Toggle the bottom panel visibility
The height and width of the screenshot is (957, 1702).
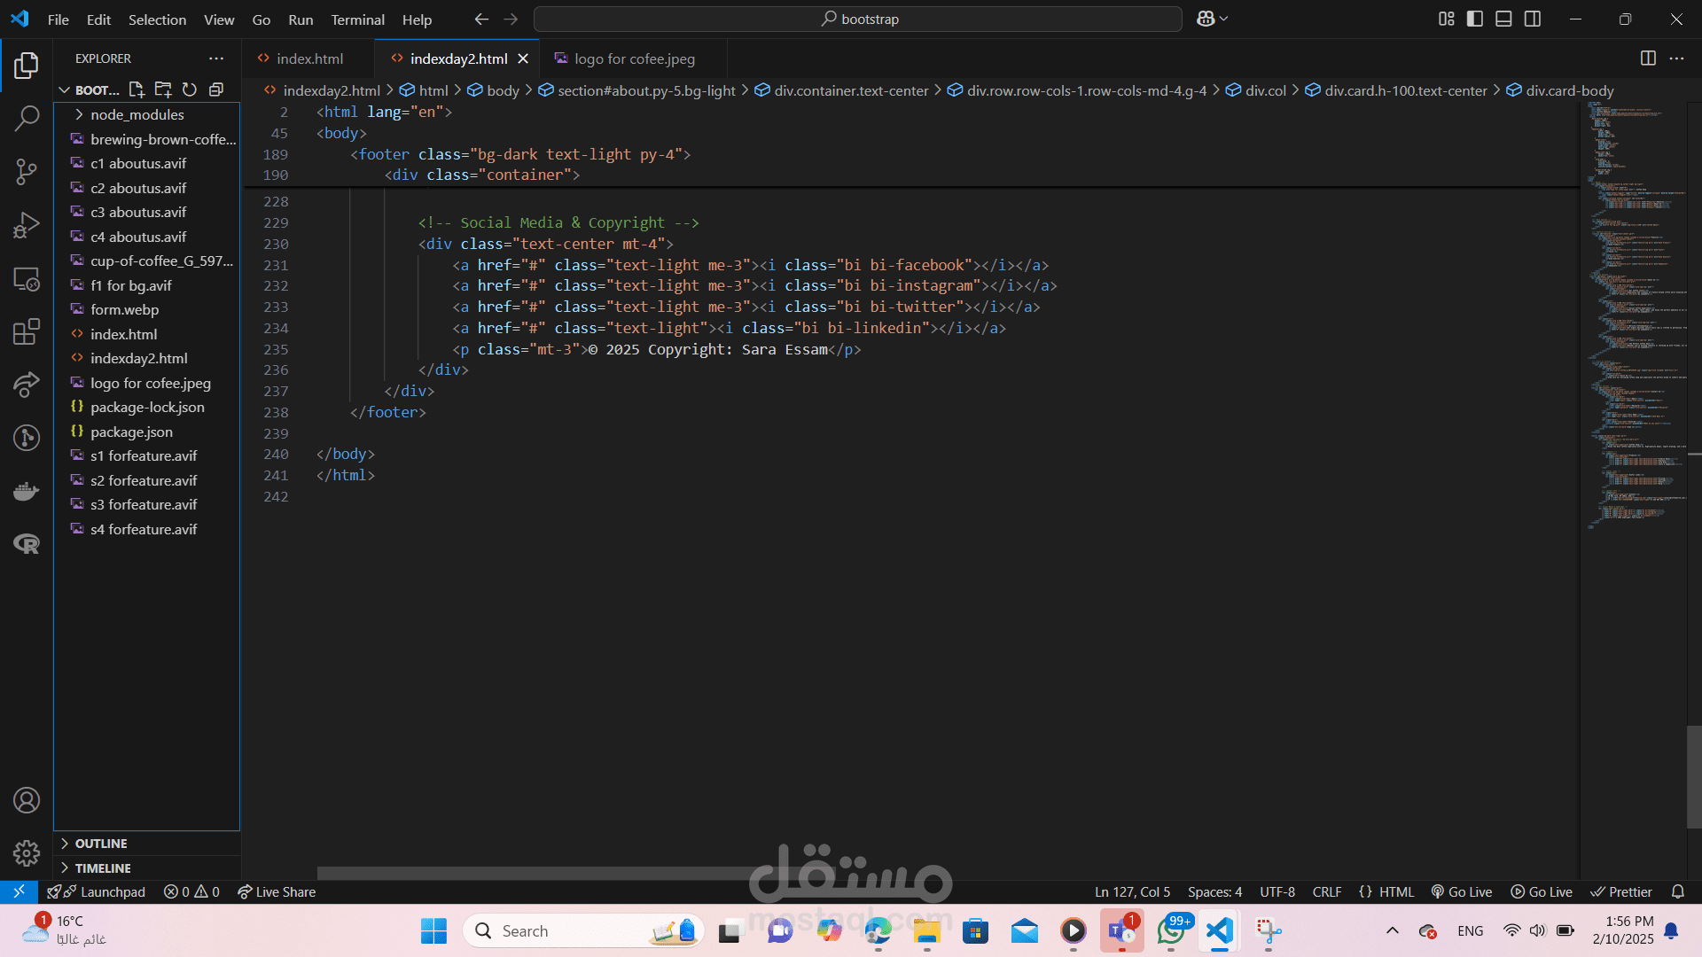pos(1503,19)
